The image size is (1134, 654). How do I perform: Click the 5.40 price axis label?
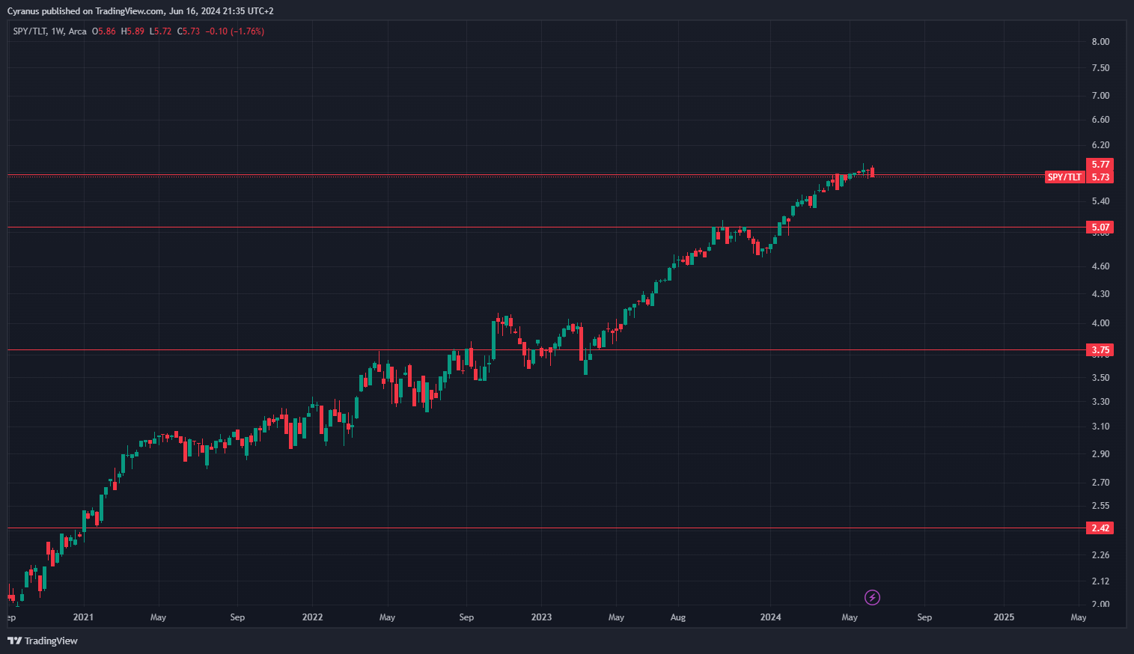[x=1100, y=201]
